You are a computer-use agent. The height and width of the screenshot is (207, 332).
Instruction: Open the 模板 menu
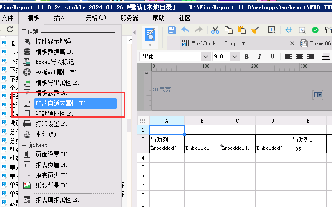tap(33, 18)
